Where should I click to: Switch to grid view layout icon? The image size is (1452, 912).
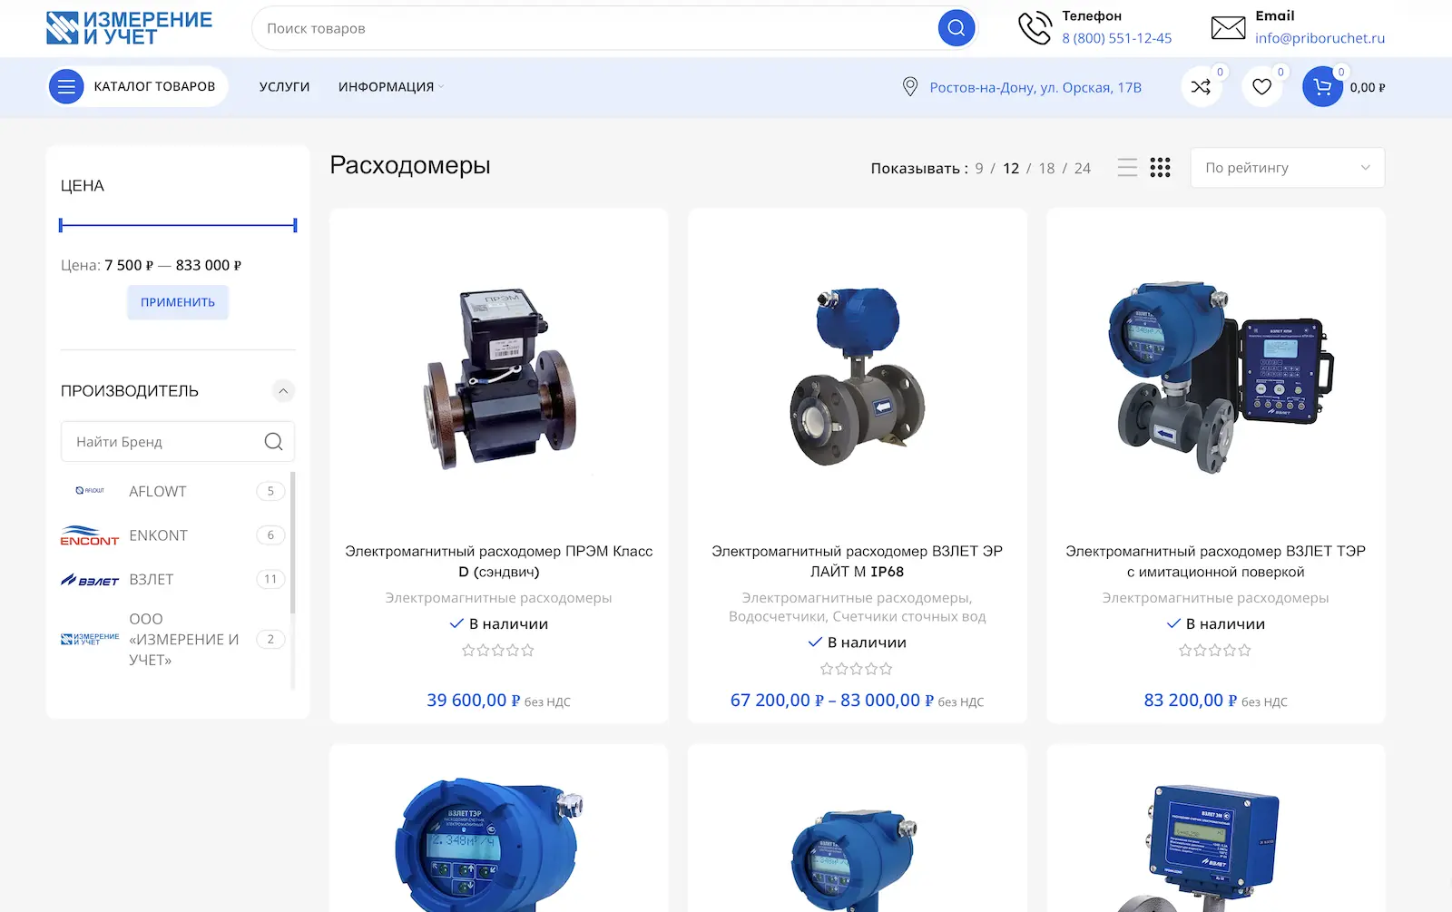(1160, 168)
